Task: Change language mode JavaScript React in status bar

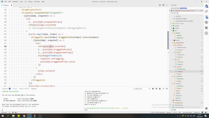Action: (187, 112)
